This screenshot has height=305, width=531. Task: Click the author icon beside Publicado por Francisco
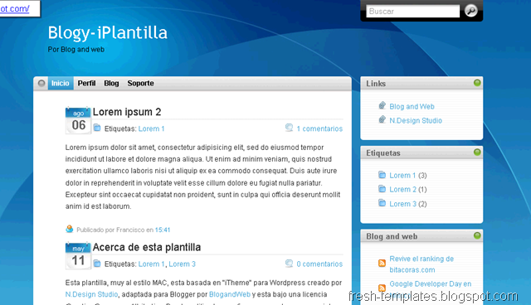pyautogui.click(x=70, y=229)
